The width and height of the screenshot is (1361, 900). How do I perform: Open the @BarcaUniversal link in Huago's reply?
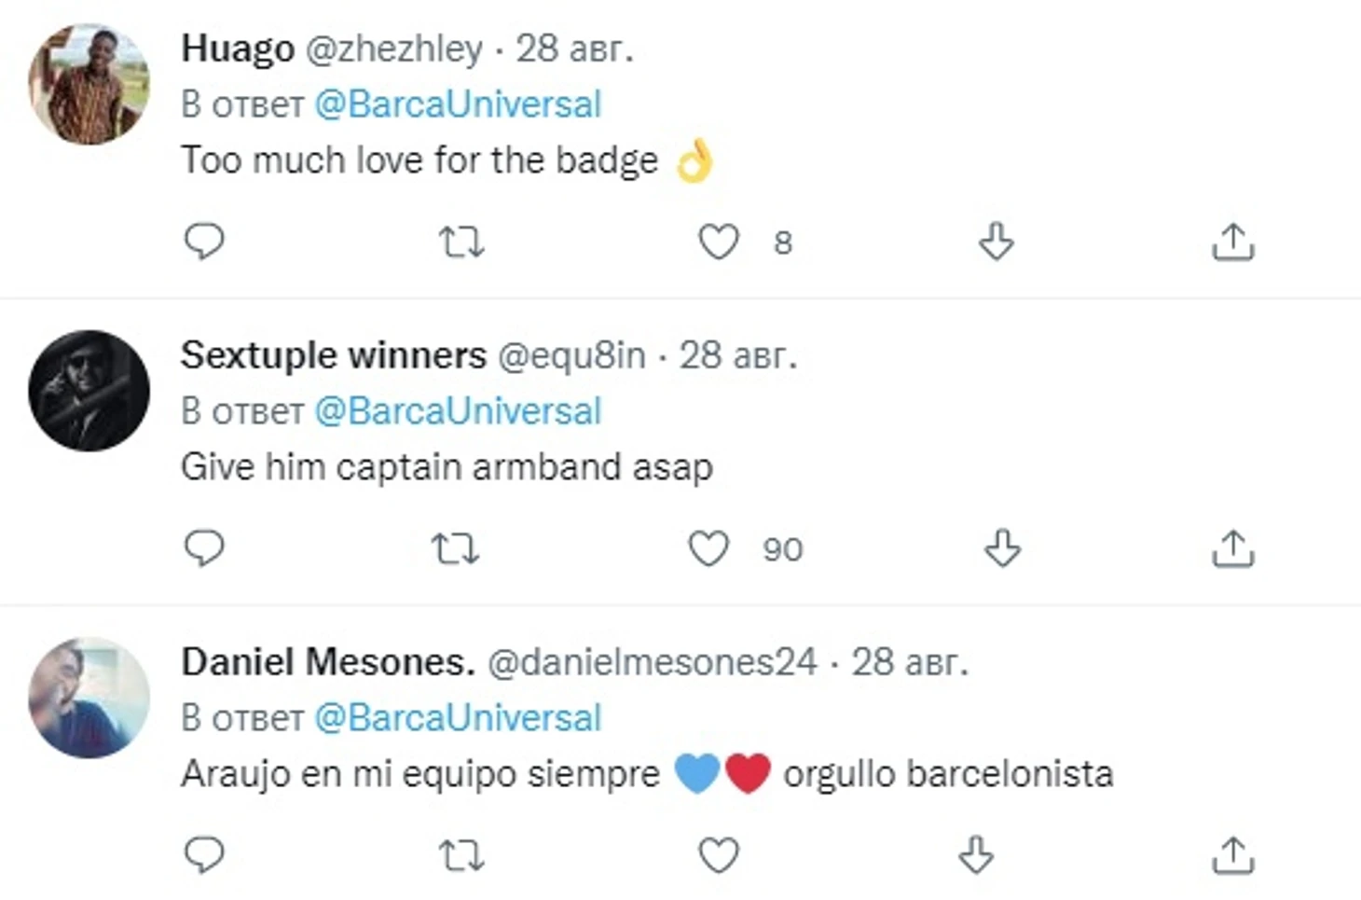pyautogui.click(x=458, y=104)
